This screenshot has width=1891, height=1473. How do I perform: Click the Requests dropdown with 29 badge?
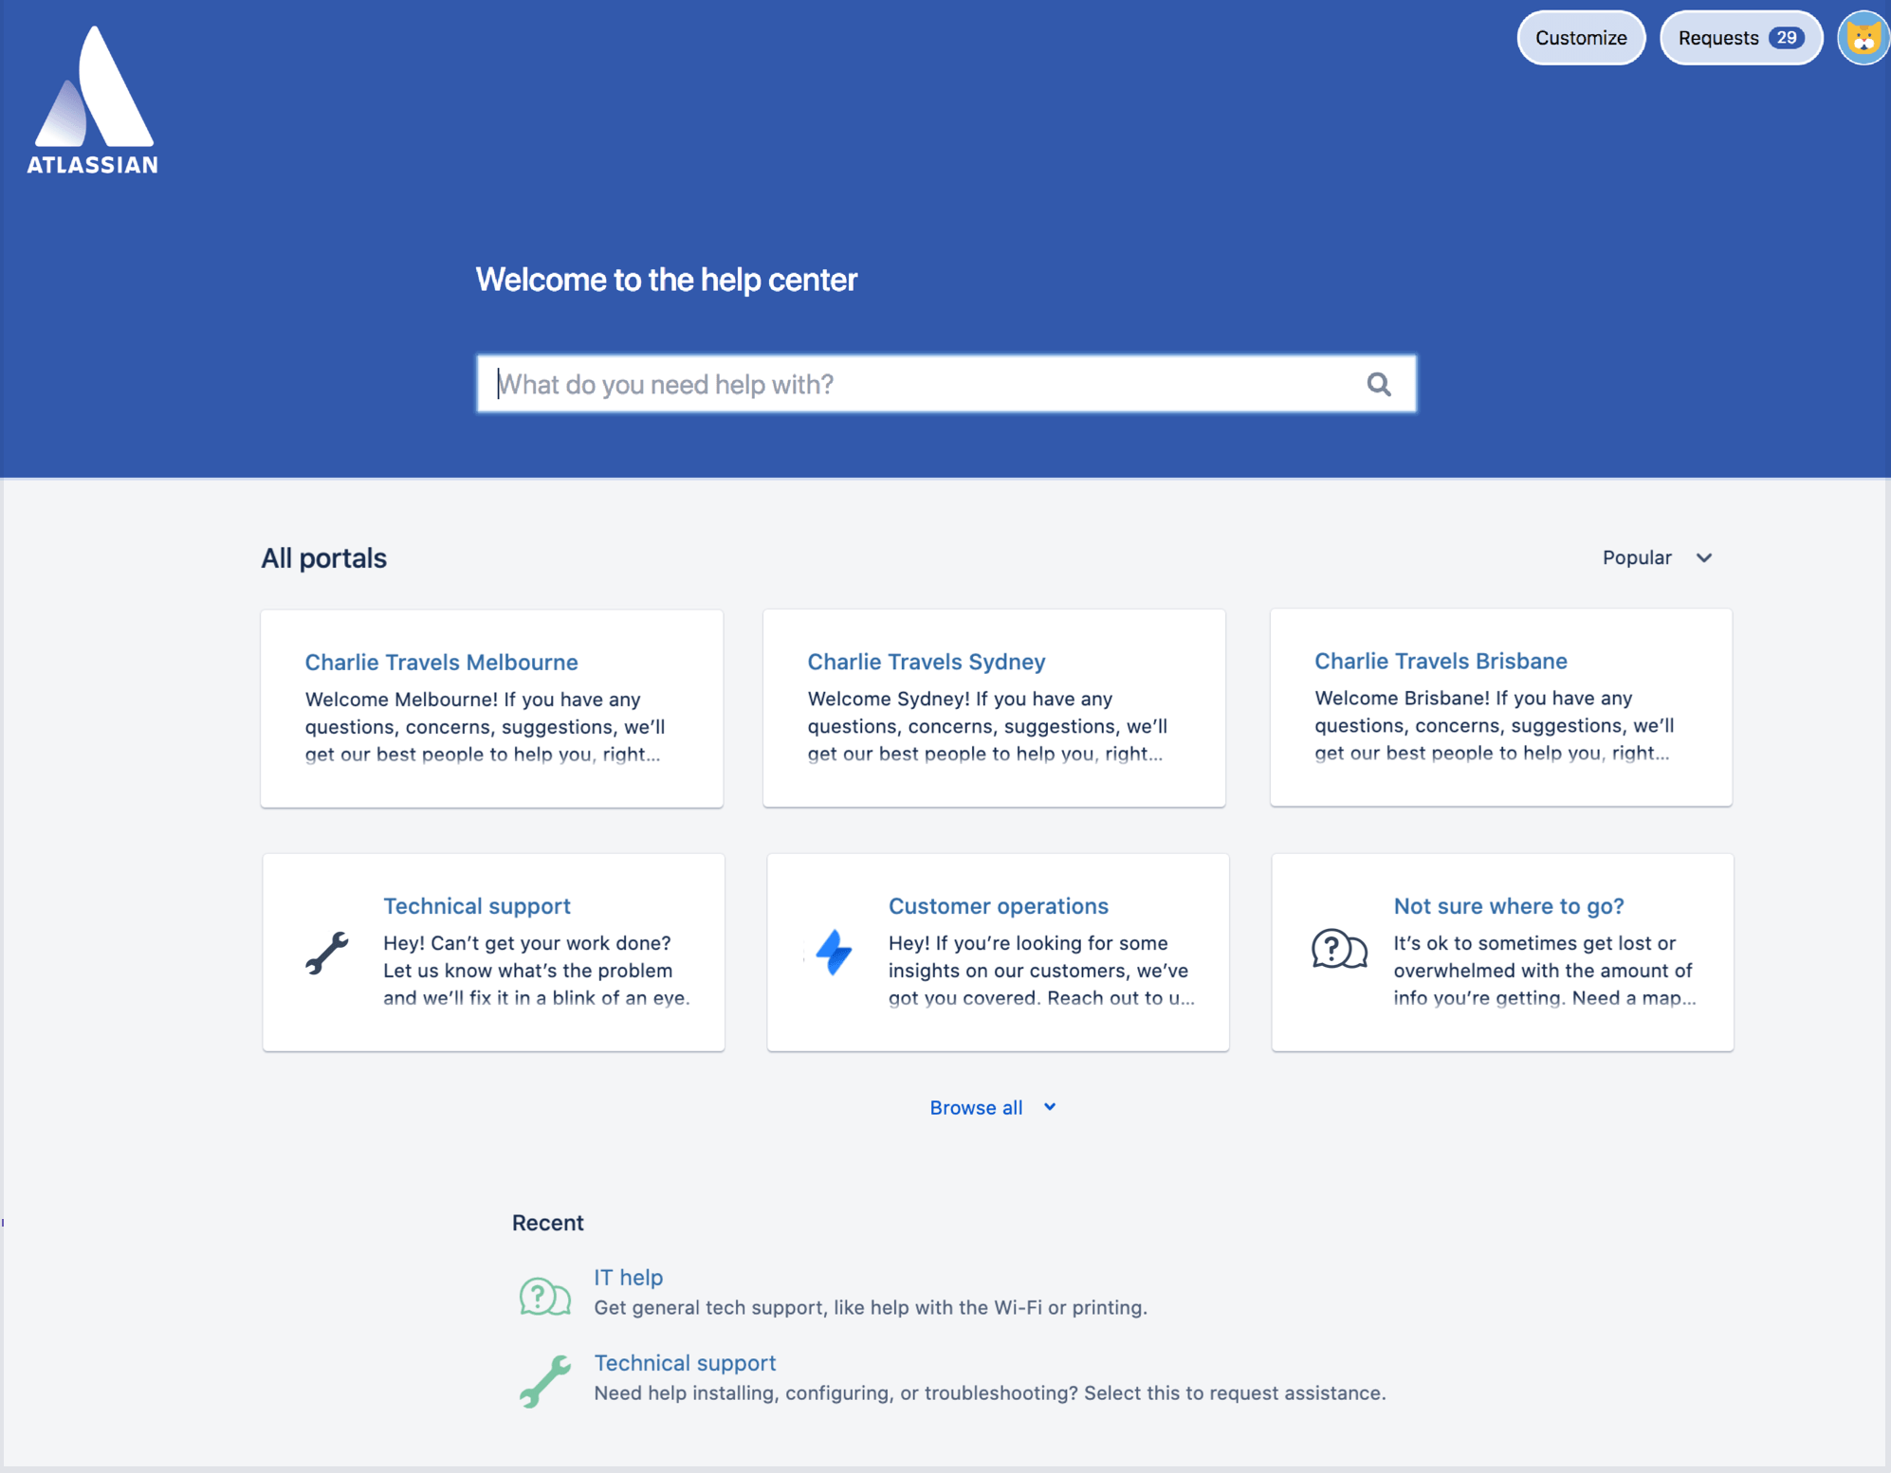click(1735, 38)
